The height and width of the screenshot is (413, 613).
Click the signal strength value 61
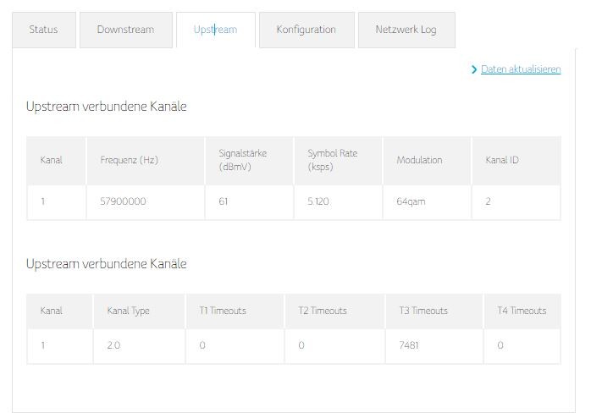point(224,202)
